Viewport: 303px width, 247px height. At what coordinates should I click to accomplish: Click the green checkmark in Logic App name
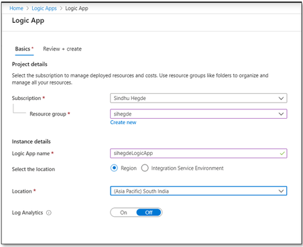tap(282, 154)
